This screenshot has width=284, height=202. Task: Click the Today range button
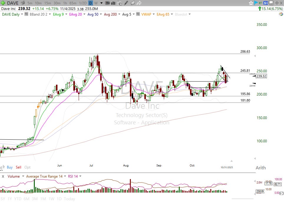(x=69, y=199)
